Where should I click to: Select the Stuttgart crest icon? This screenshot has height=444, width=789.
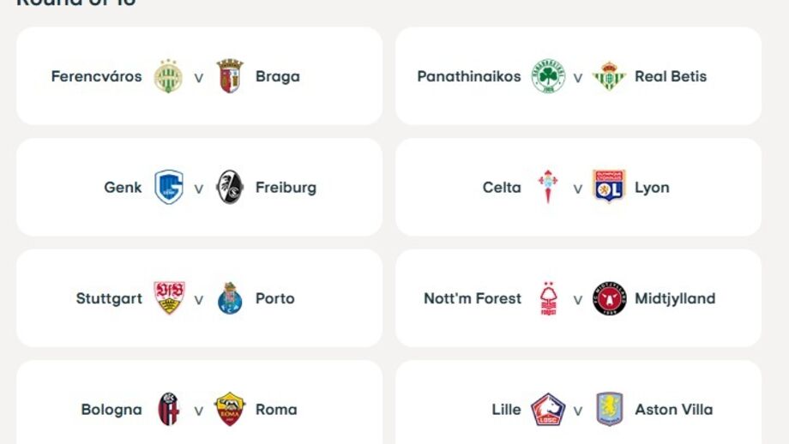click(168, 298)
